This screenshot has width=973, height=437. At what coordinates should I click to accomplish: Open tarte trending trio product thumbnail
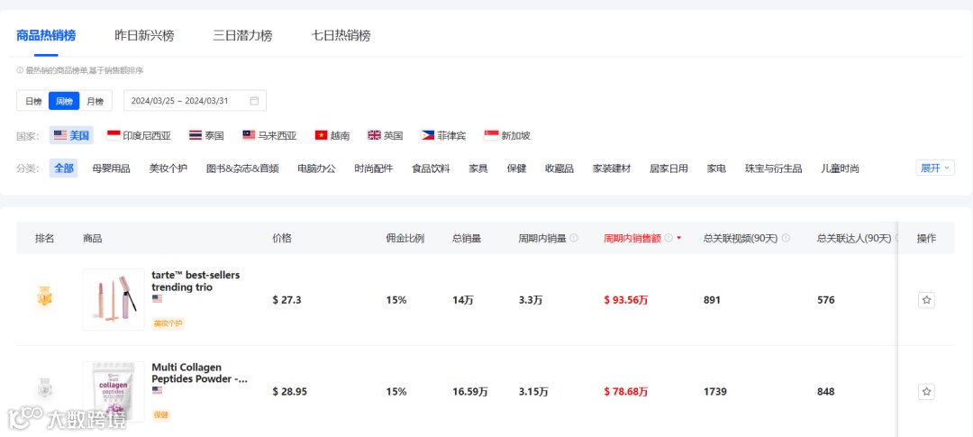tap(114, 300)
